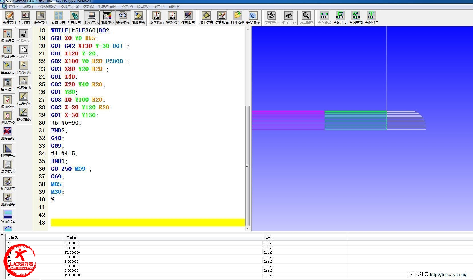Open the 窗口(W) menu

143,6
